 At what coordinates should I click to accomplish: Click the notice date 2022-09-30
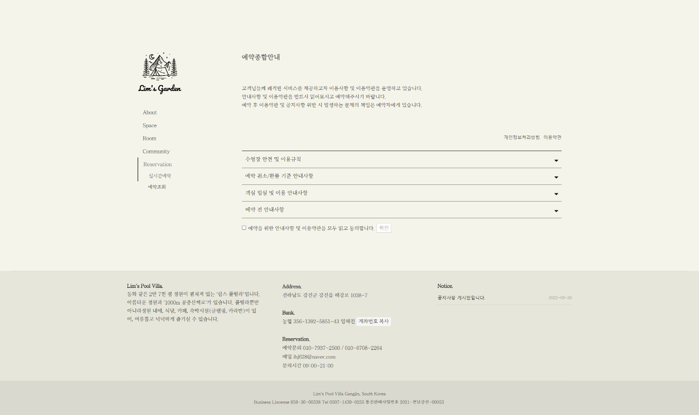coord(560,298)
